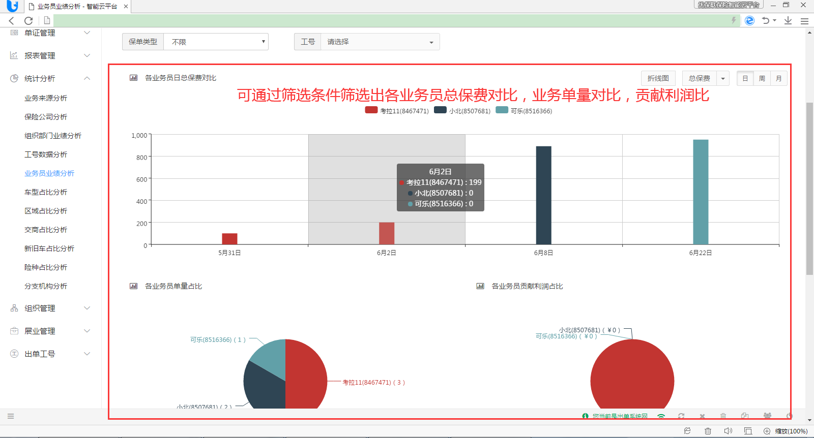Expand the 报表管理 menu chevron
Viewport: 814px width, 438px height.
[x=87, y=55]
